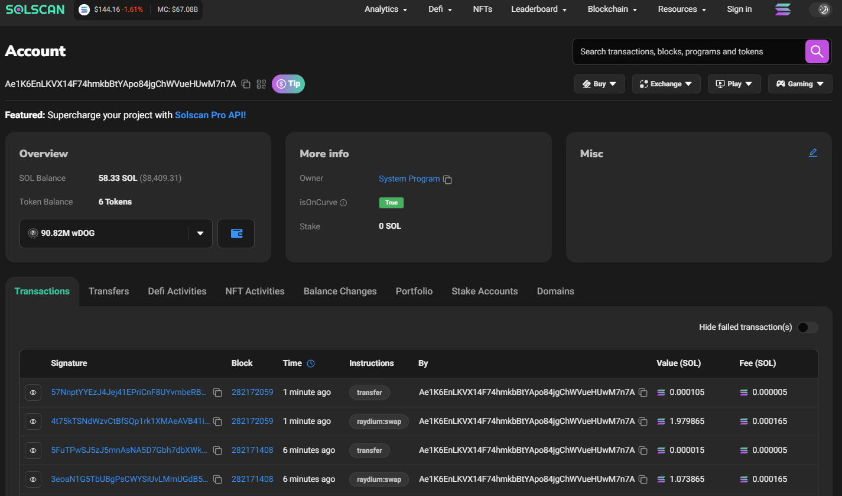Open transaction signature 4t75kTSNdWzvCtBfSQp1rk1XMAeAVB41i
The image size is (842, 496).
(x=131, y=422)
